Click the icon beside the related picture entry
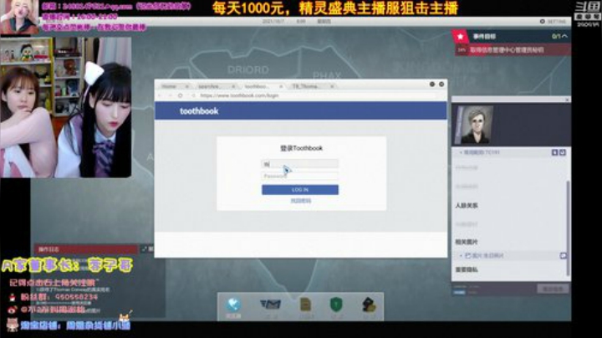The width and height of the screenshot is (602, 338). pyautogui.click(x=563, y=255)
